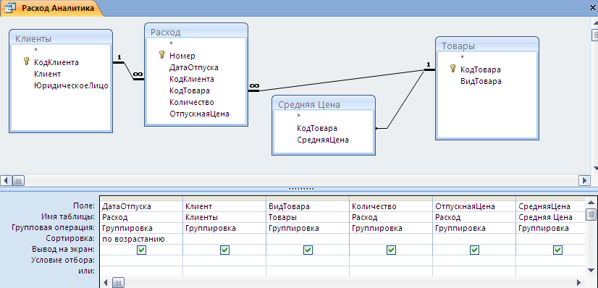Click the pane splitter dotted handle
This screenshot has width=598, height=288.
point(301,189)
